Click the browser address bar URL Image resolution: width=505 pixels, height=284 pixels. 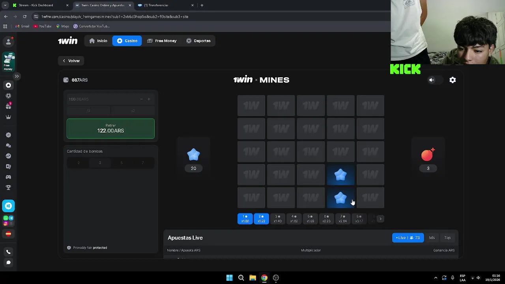point(115,17)
